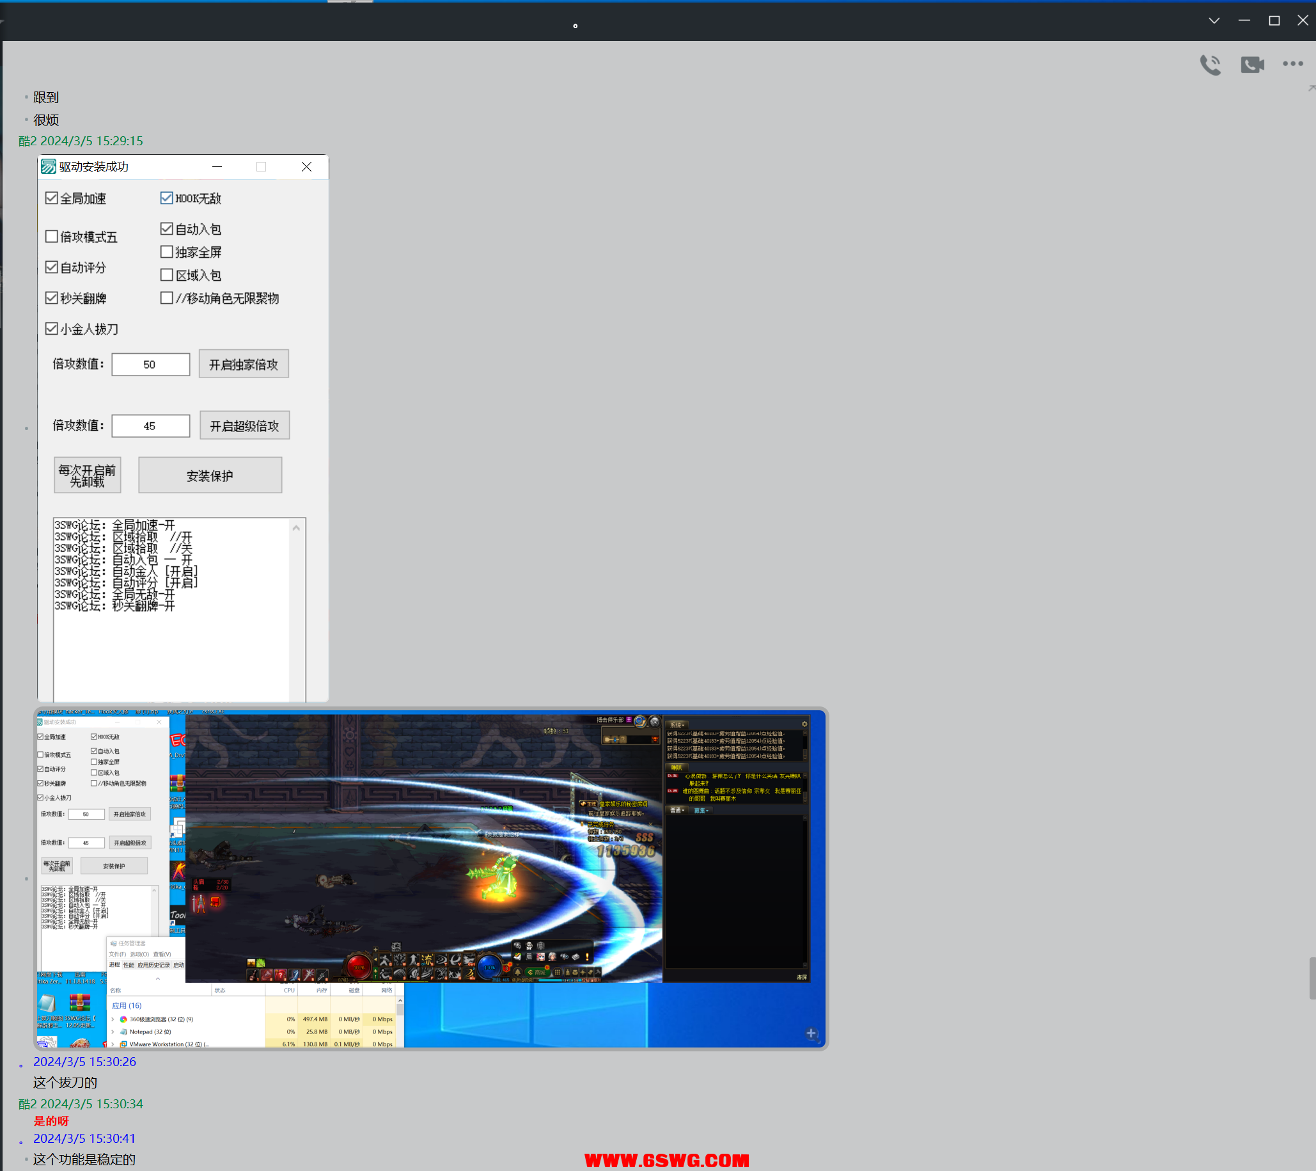Click the 每次开启前先卸载 button
Screen dimensions: 1316x1171
pyautogui.click(x=88, y=475)
